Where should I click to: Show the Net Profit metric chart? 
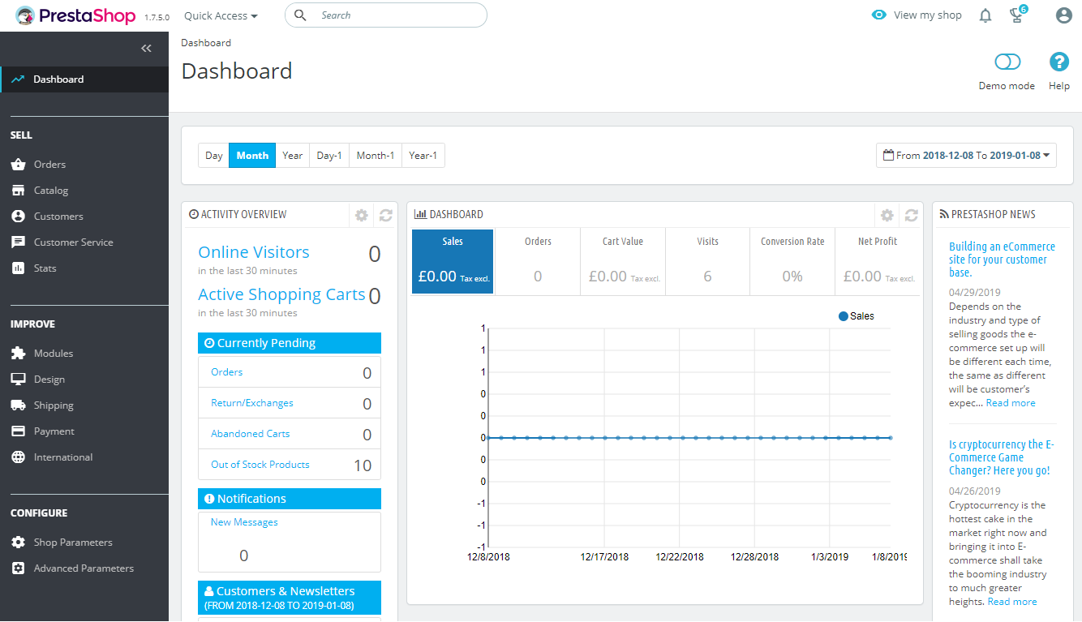[878, 261]
